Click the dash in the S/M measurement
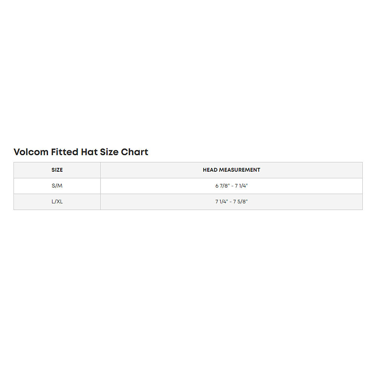Screen dimensions: 377x377 click(x=232, y=186)
